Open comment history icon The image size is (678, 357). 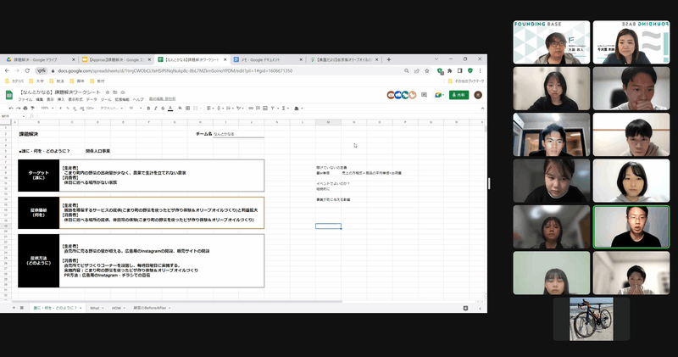click(424, 95)
